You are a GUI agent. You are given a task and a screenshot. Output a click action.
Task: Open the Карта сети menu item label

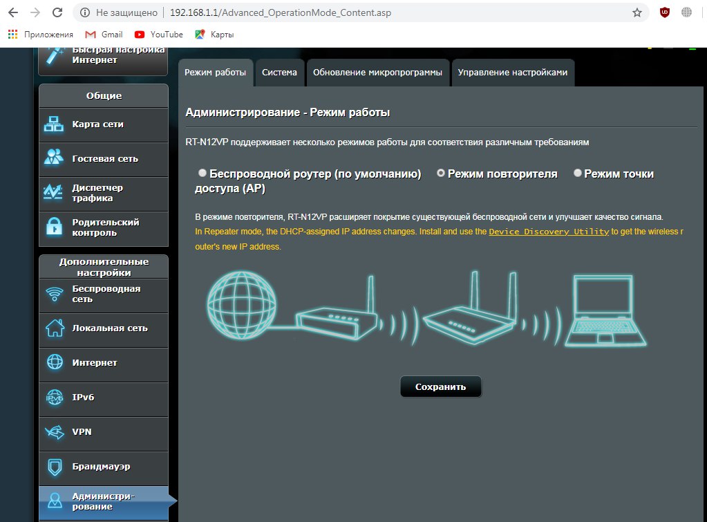click(98, 124)
